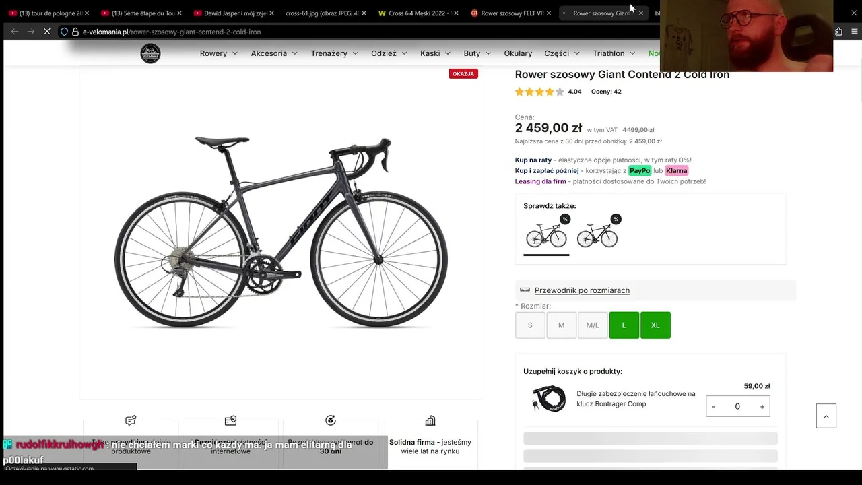The image size is (862, 485).
Task: Increase chain lock quantity with plus
Action: click(762, 406)
